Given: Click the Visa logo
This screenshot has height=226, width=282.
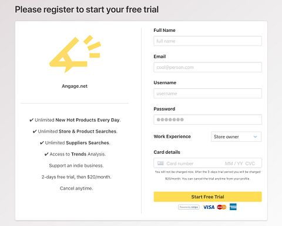Looking at the screenshot, I should (x=209, y=207).
